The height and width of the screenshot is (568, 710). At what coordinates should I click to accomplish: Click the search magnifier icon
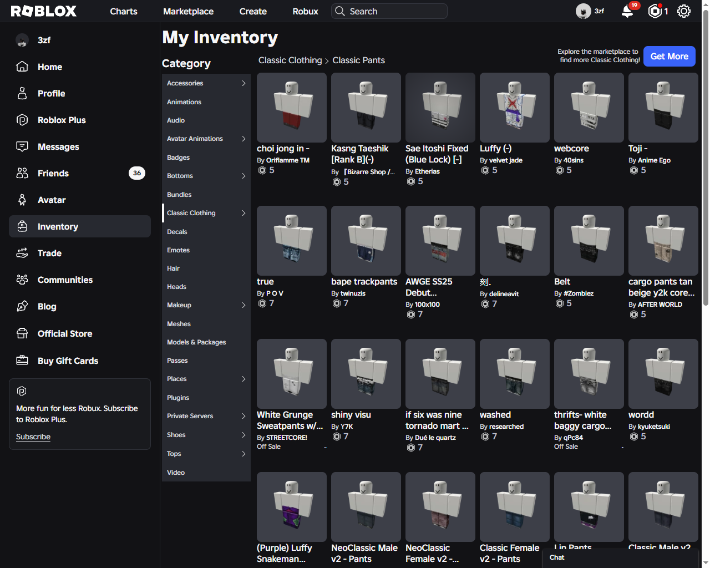click(x=340, y=11)
